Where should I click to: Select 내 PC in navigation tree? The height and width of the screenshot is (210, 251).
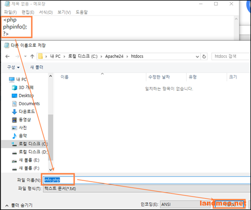coord(21,80)
